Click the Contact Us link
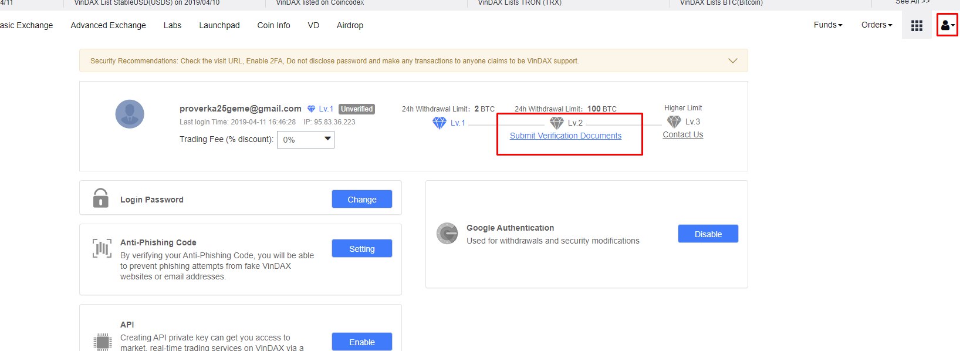The image size is (960, 351). (x=683, y=134)
